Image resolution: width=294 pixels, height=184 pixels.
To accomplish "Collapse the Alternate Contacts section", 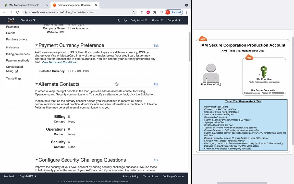I will click(x=36, y=84).
